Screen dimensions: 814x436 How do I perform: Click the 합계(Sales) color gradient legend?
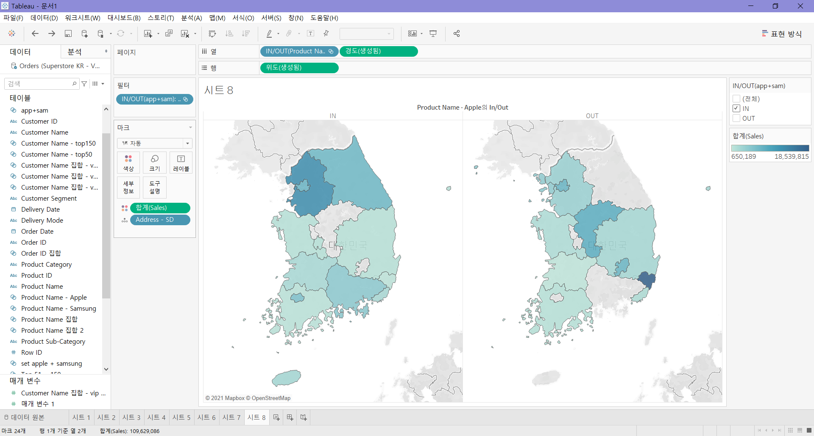coord(770,148)
